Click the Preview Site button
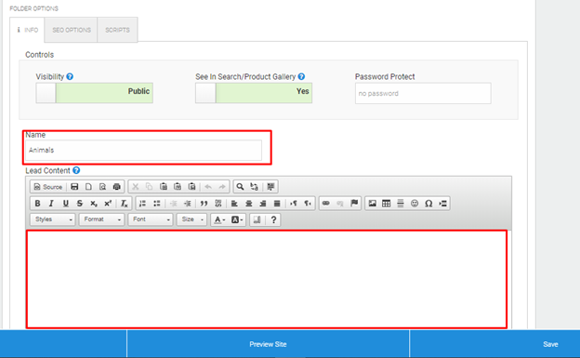580x358 pixels. [268, 344]
